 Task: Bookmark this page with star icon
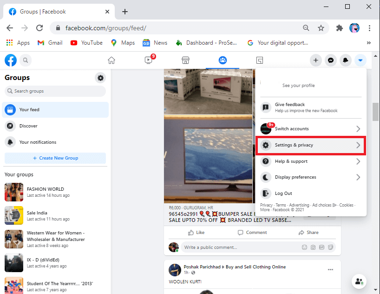point(321,28)
